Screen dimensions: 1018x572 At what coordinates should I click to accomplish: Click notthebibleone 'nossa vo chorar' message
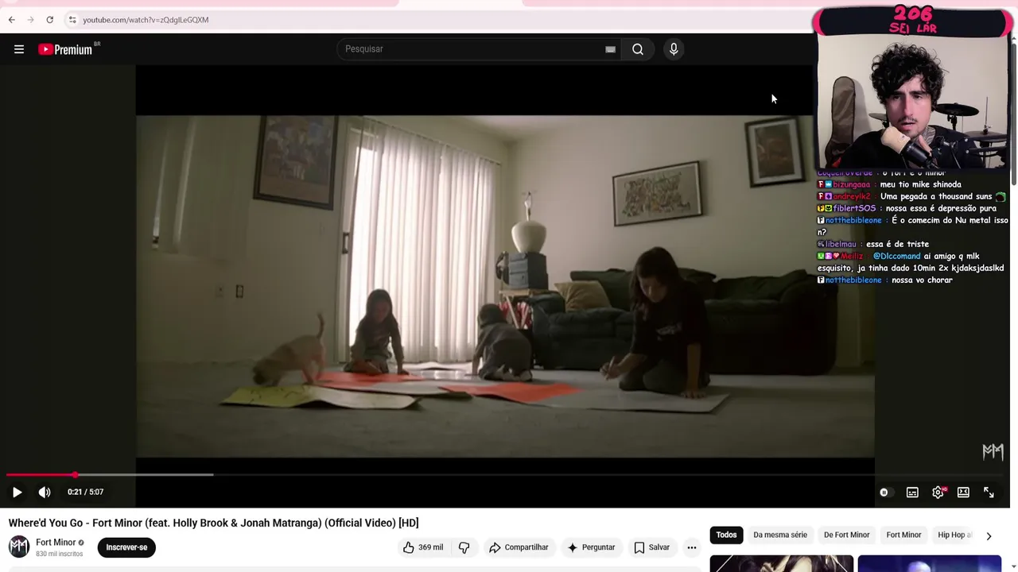point(884,280)
